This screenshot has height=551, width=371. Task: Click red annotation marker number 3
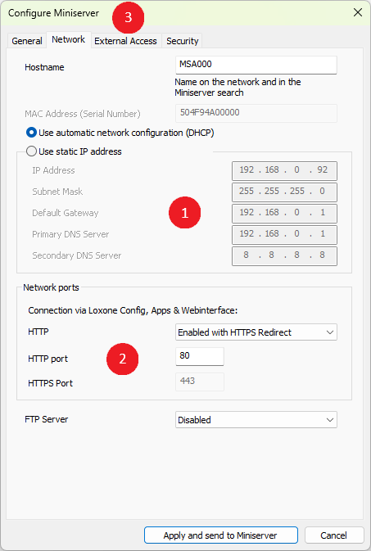click(128, 17)
